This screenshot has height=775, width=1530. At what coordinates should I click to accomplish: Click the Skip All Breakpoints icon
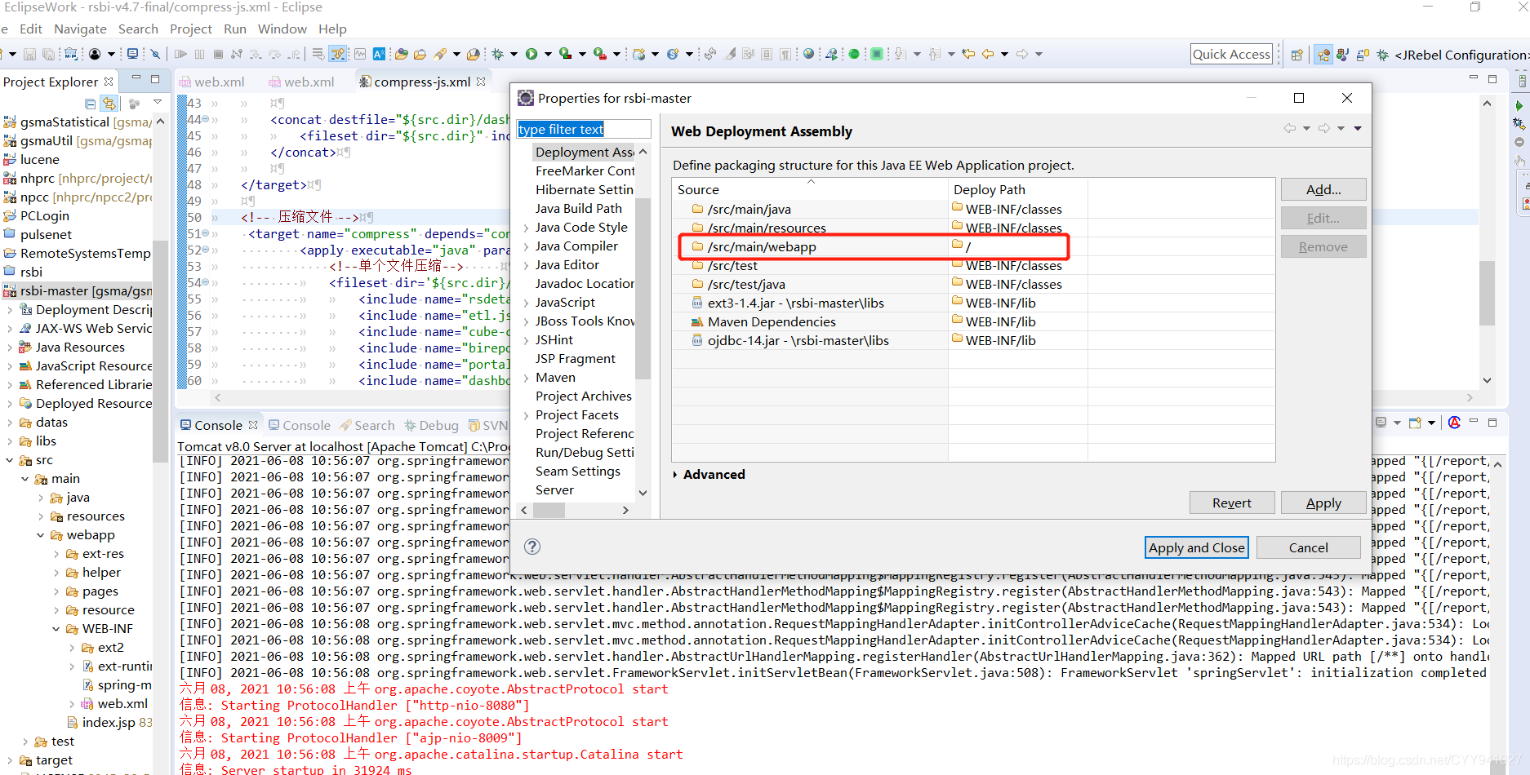coord(155,54)
